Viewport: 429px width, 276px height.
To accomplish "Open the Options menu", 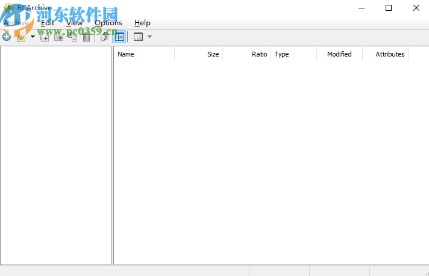I will click(x=108, y=23).
